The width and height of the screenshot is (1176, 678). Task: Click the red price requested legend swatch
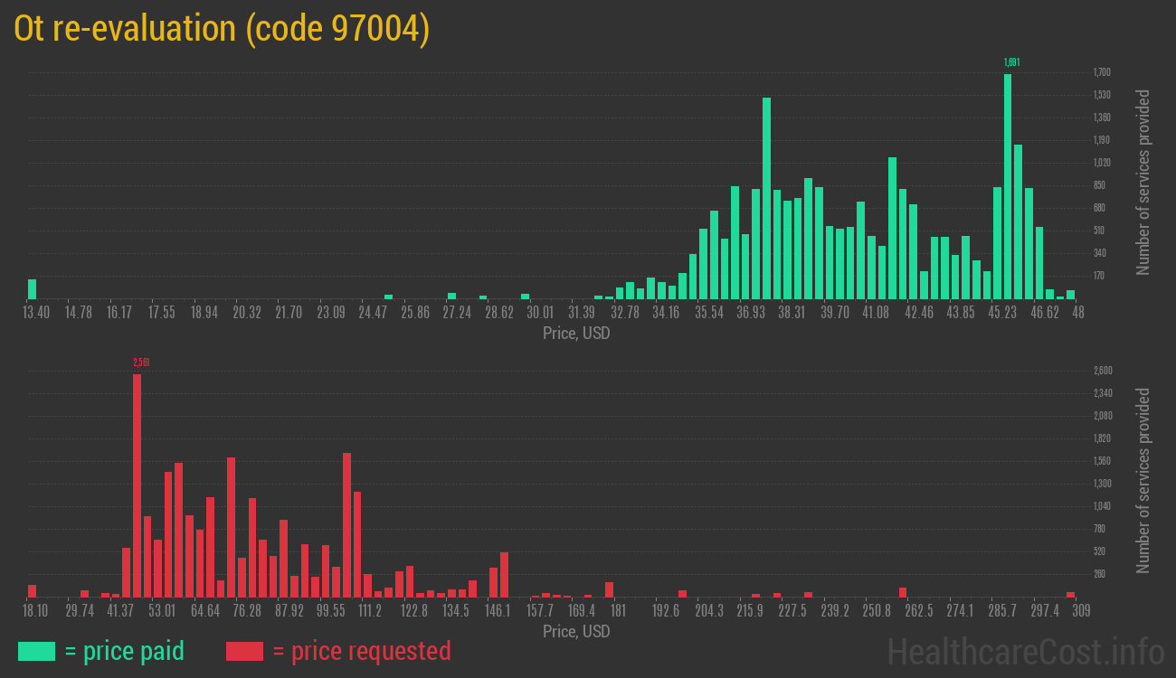coord(244,651)
